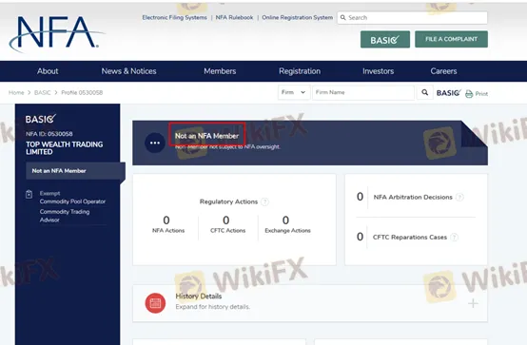Viewport: 527px width, 345px height.
Task: Click the site Search input field
Action: pos(413,18)
